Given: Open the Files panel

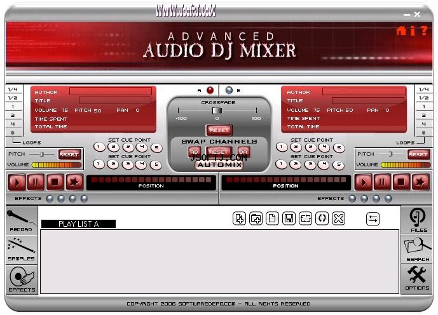Looking at the screenshot, I should pos(417,220).
